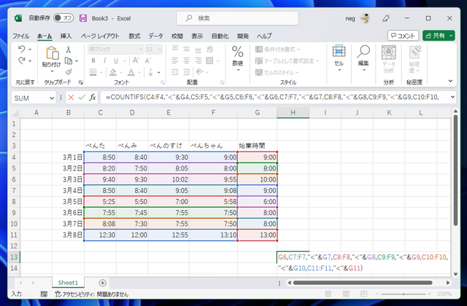Click the Comments button
This screenshot has height=306, width=467.
point(403,36)
